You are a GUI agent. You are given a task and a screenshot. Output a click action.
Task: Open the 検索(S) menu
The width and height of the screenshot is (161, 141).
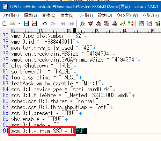(x=67, y=15)
